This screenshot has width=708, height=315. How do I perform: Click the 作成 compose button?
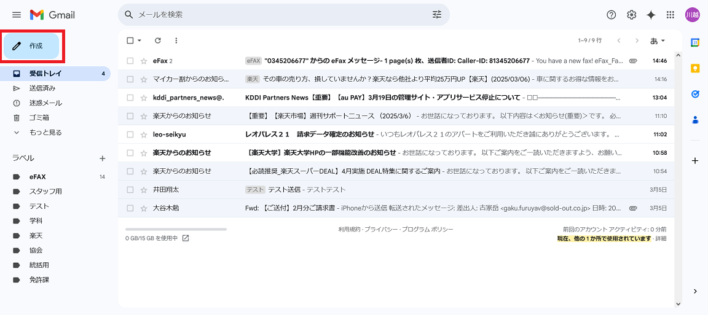pos(31,46)
